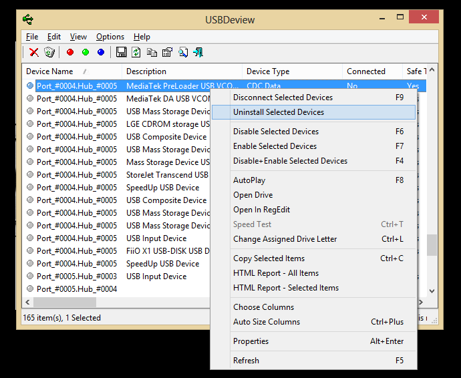This screenshot has width=461, height=378.
Task: Click device icon of FiiO X1 row
Action: click(x=30, y=250)
